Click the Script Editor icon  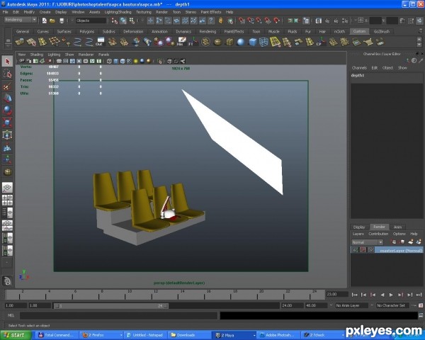pos(421,314)
